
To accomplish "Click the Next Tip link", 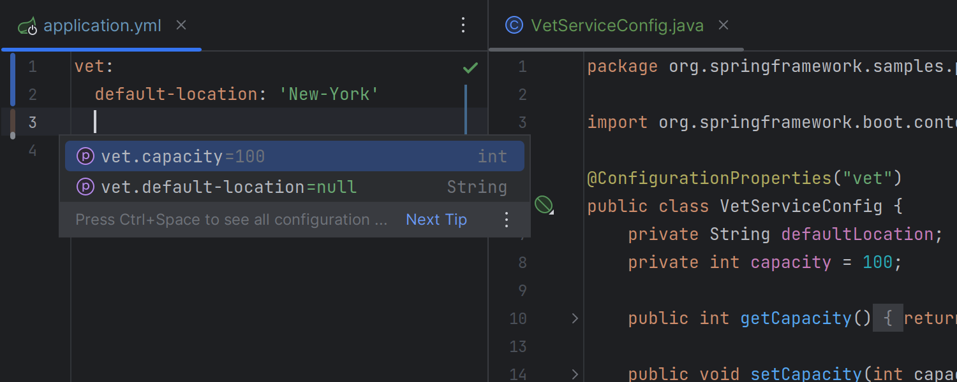I will click(x=436, y=220).
